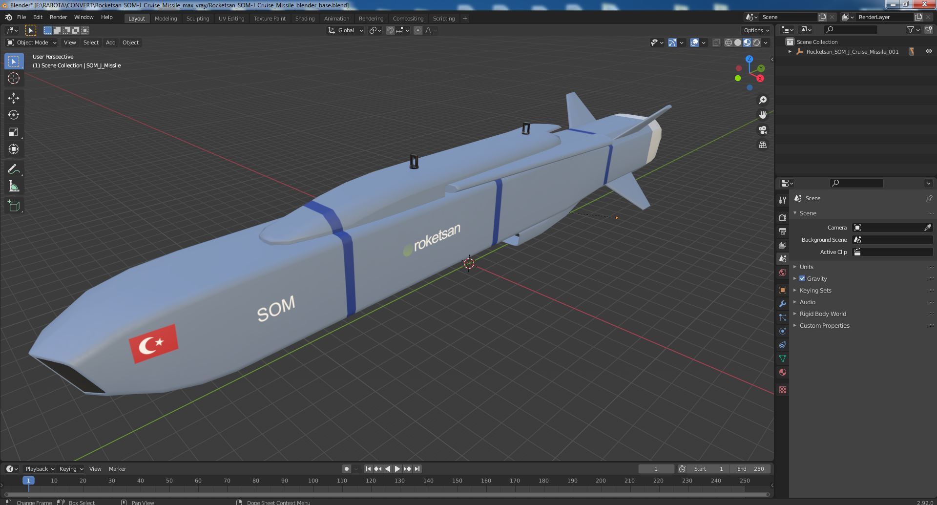Open the Object Data mesh tab
The image size is (937, 505).
click(x=783, y=358)
